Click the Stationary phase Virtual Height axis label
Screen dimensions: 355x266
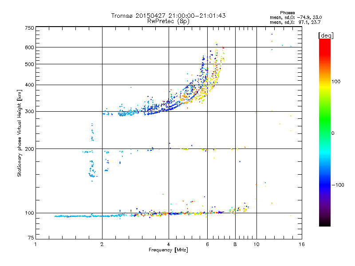pos(19,133)
